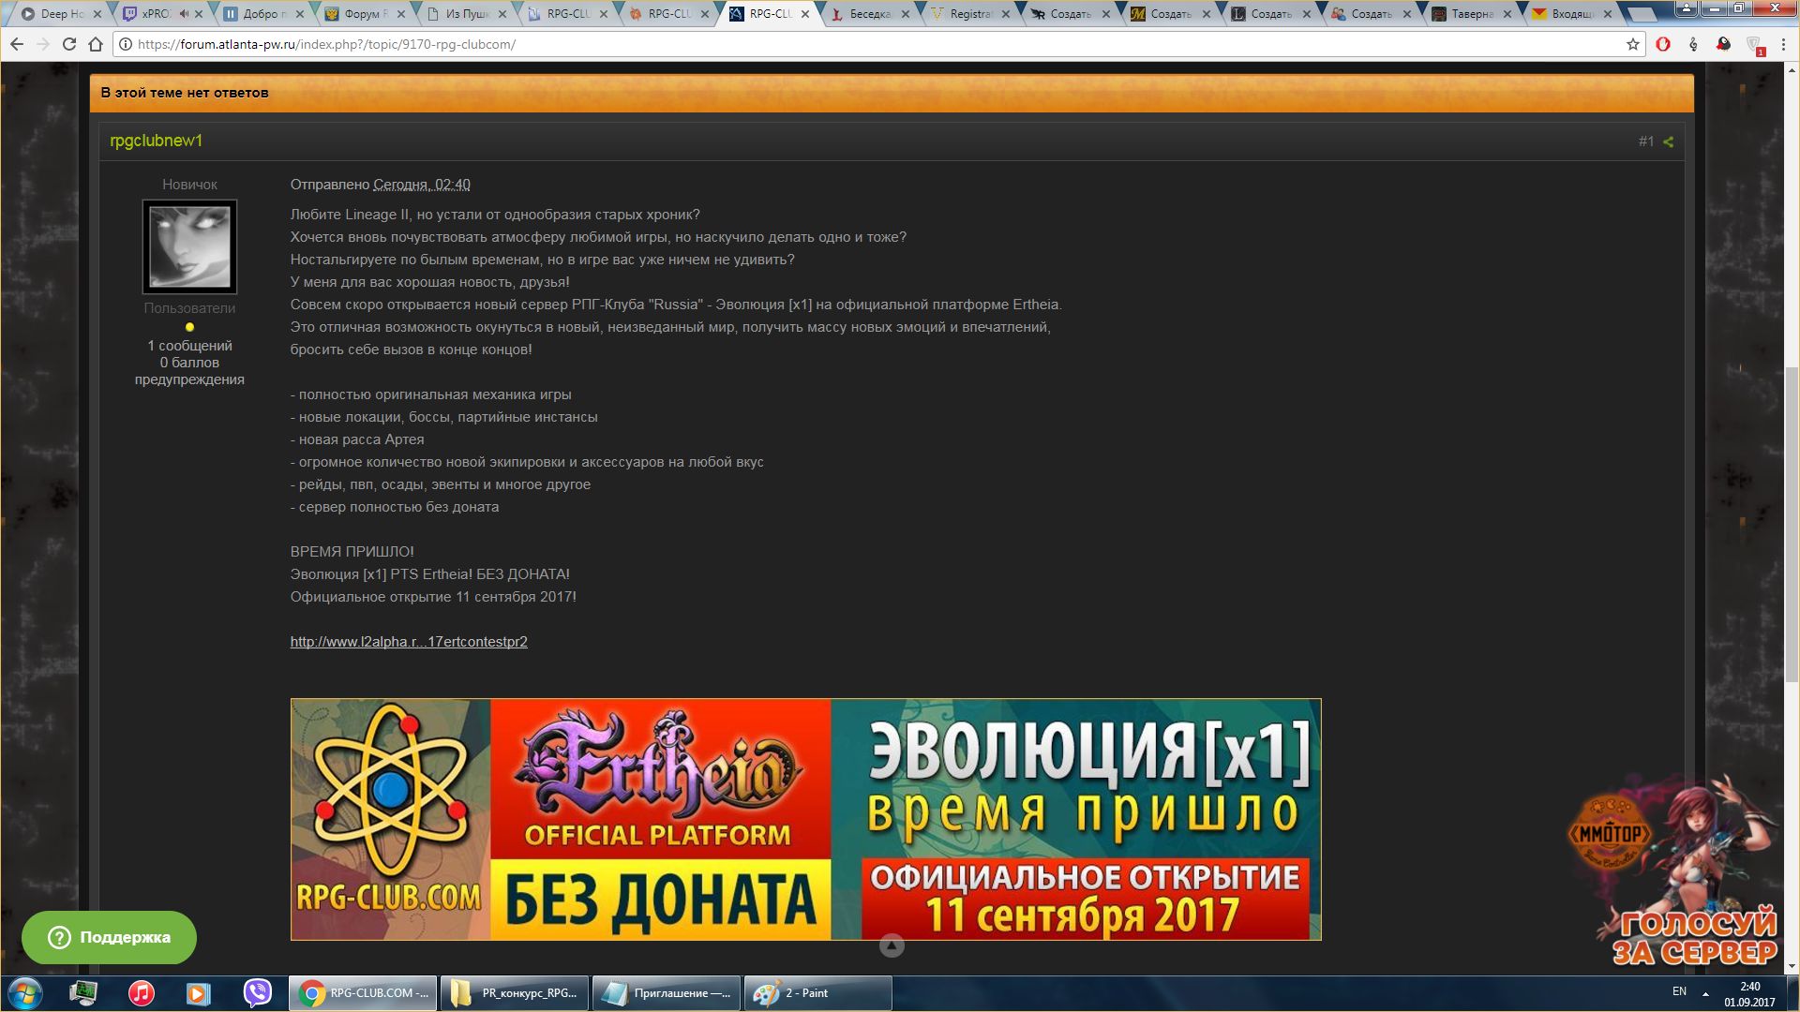Close the Registration tab
1800x1012 pixels.
pos(1005,14)
